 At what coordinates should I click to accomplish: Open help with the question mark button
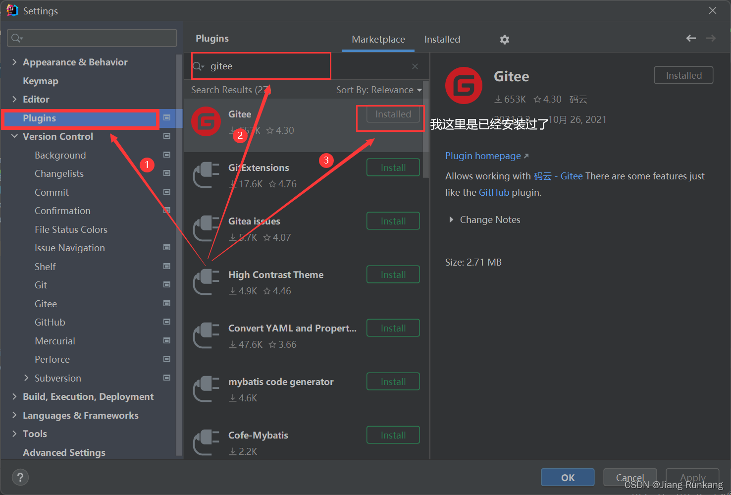[20, 477]
